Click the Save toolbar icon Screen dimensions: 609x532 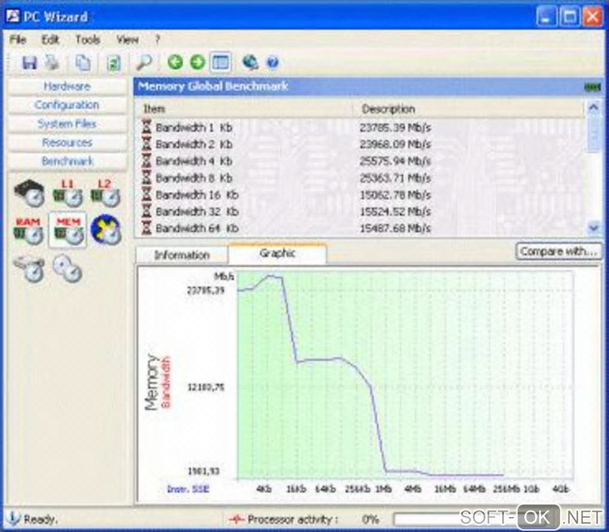point(29,62)
